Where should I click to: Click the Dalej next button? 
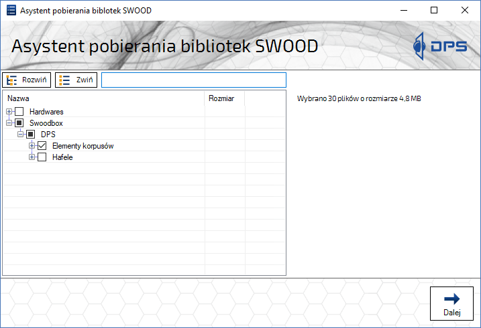click(x=451, y=303)
